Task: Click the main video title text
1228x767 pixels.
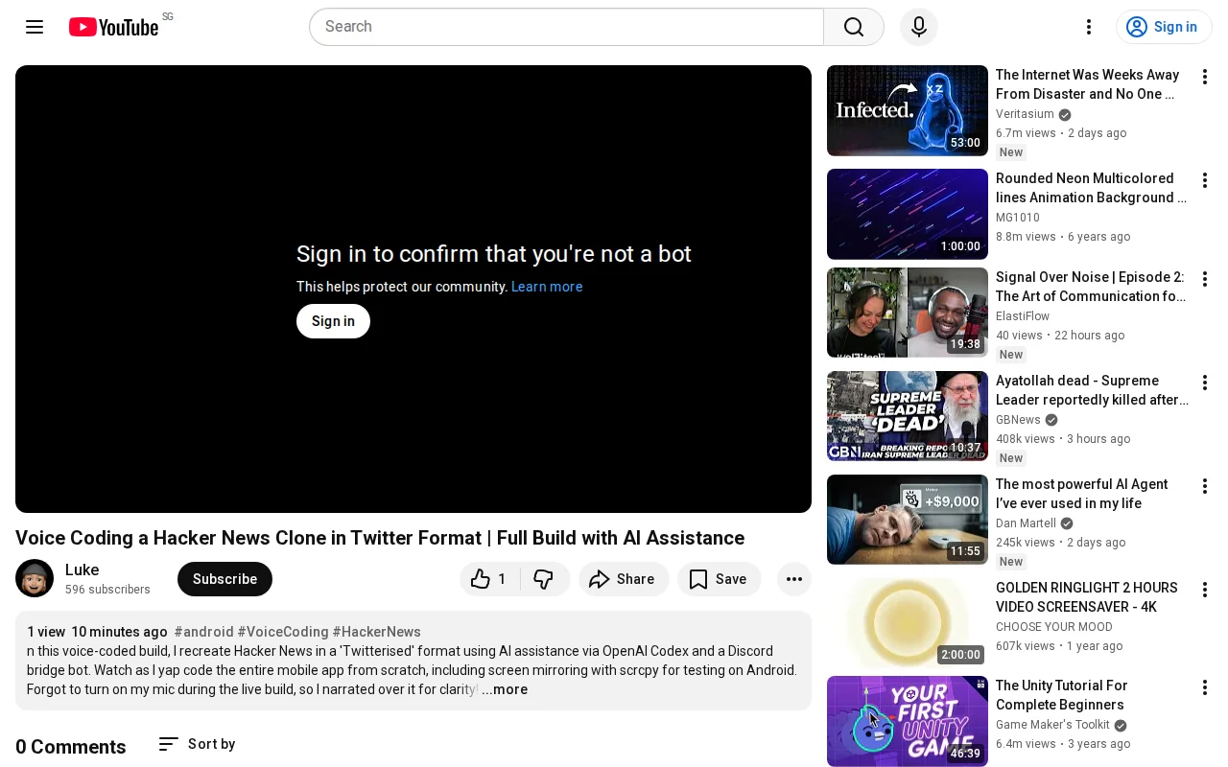Action: pyautogui.click(x=380, y=538)
